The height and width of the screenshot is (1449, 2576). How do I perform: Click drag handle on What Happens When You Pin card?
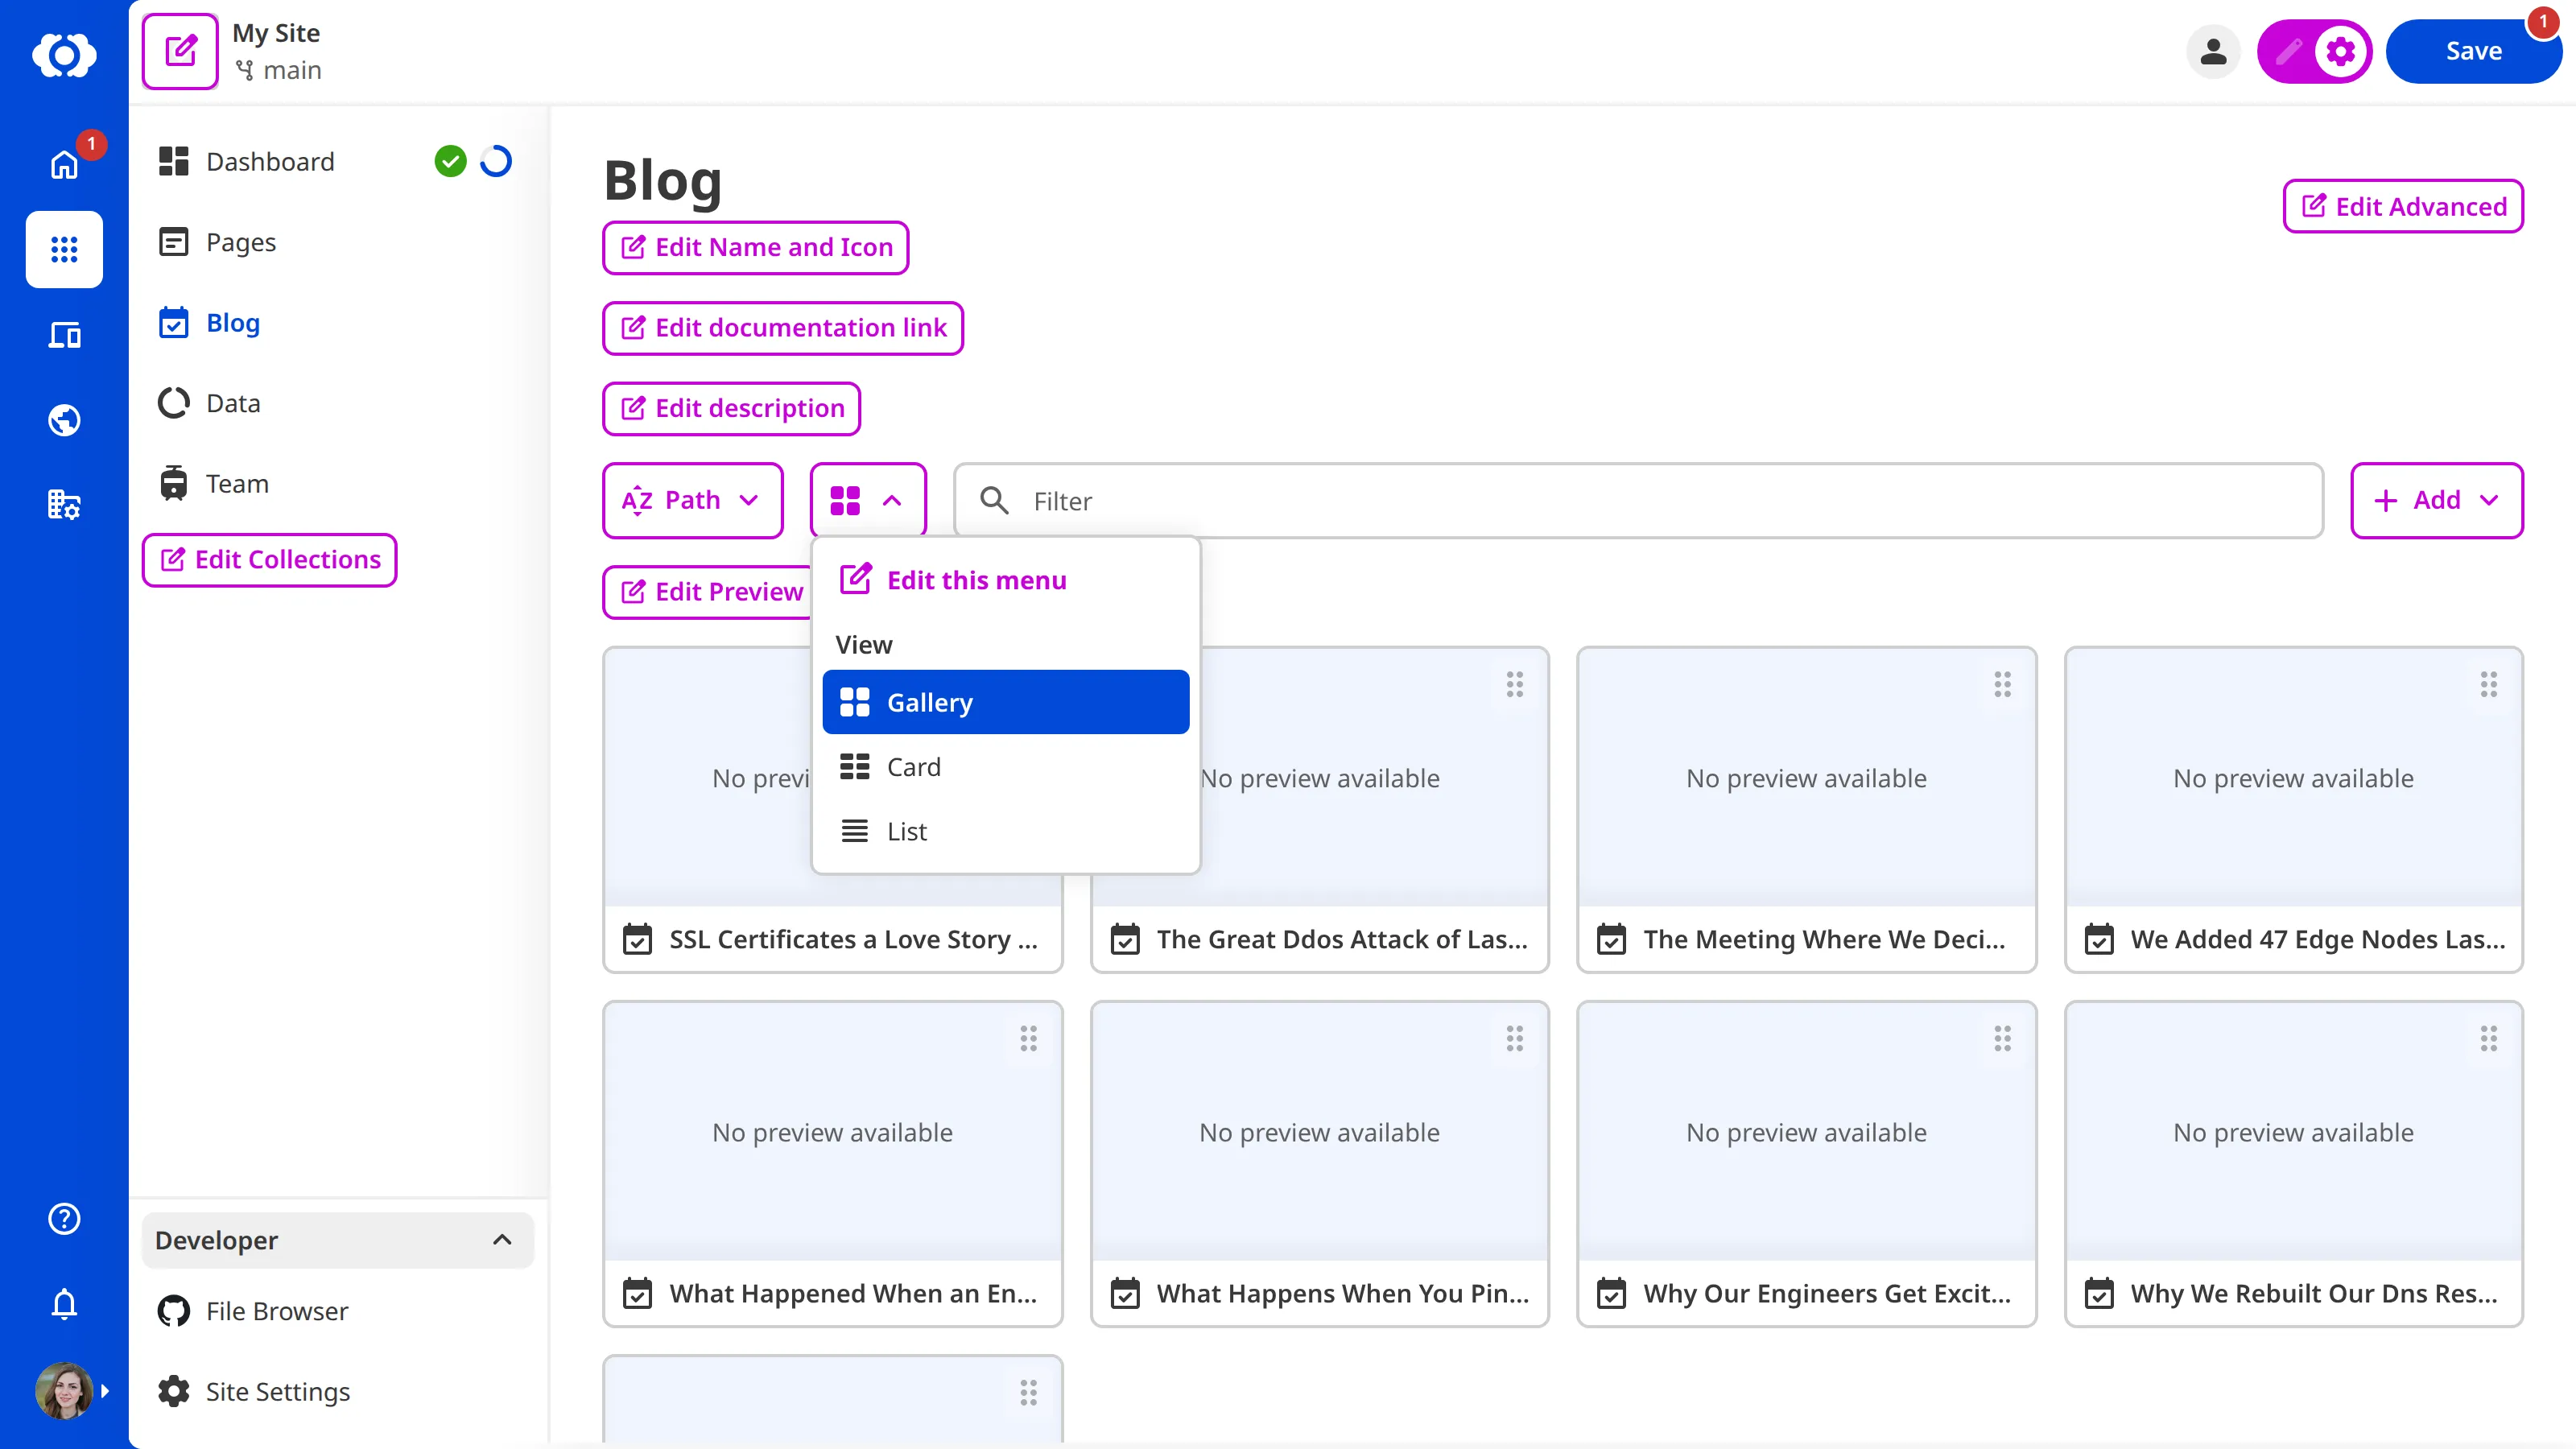(x=1515, y=1039)
